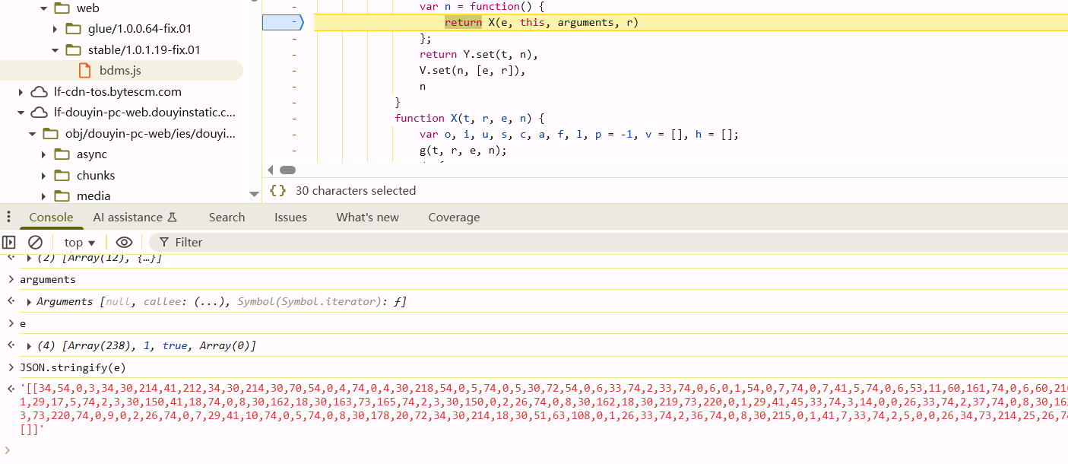Click the async folder icon
The width and height of the screenshot is (1068, 464).
[x=62, y=154]
